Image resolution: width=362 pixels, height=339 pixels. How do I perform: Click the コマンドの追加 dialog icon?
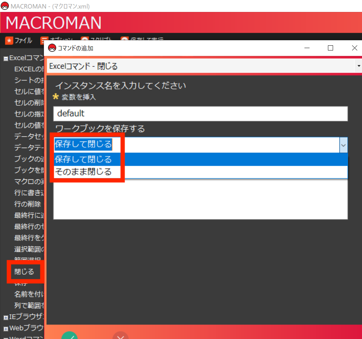[x=52, y=48]
